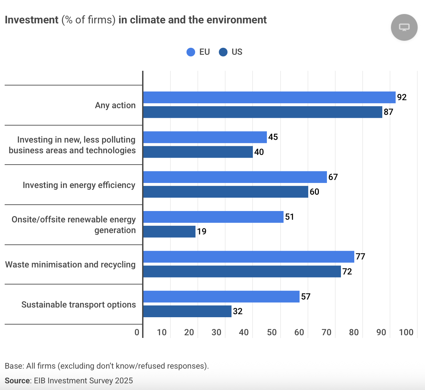Click the 'Any action' category label
The height and width of the screenshot is (390, 425).
[115, 105]
